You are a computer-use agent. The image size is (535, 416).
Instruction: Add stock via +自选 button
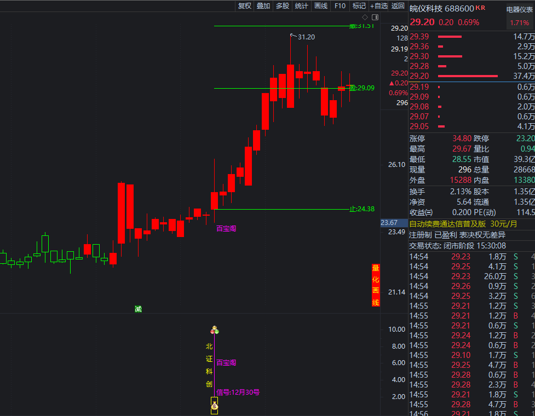[x=379, y=6]
